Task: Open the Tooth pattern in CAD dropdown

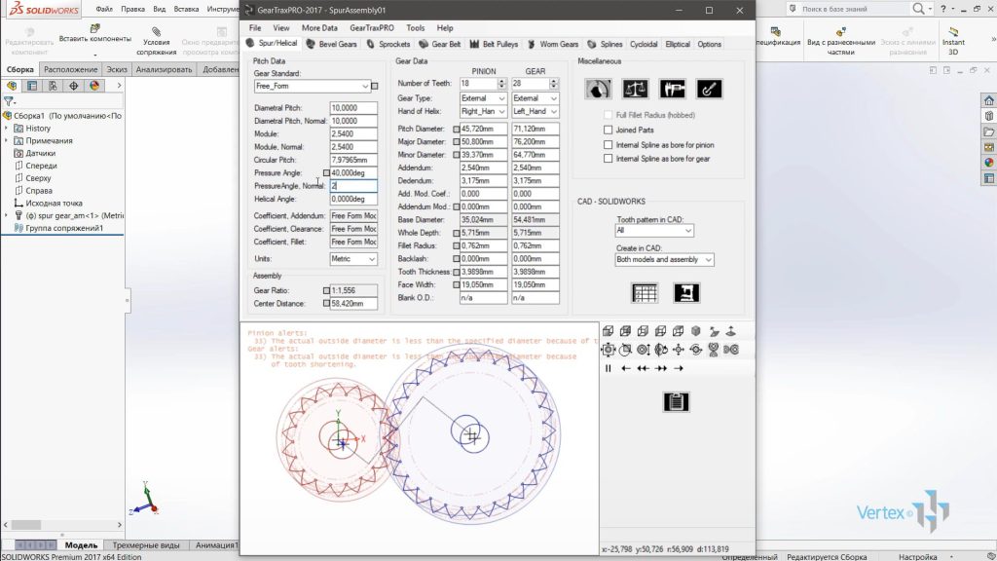Action: (x=654, y=230)
